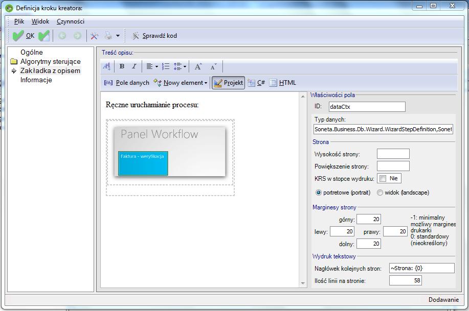Click the Nagłówek kolejnych stron field
469x311 pixels.
422,268
